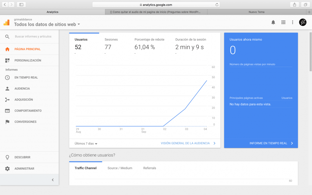Click the search magnifier icon
The height and width of the screenshot is (195, 312).
pos(7,37)
